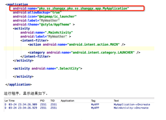Click the application android:label="MyWeather" line
166x120 pixels.
click(x=36, y=20)
